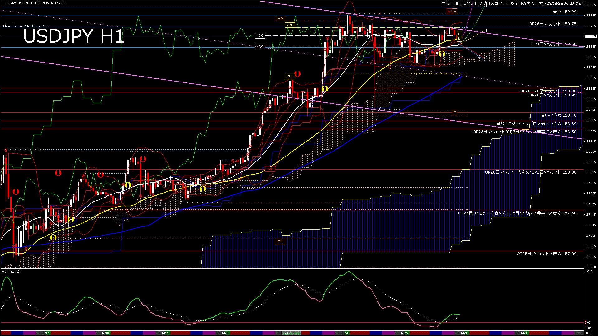Click the YDC label box
This screenshot has width=598, height=336.
pyautogui.click(x=260, y=36)
